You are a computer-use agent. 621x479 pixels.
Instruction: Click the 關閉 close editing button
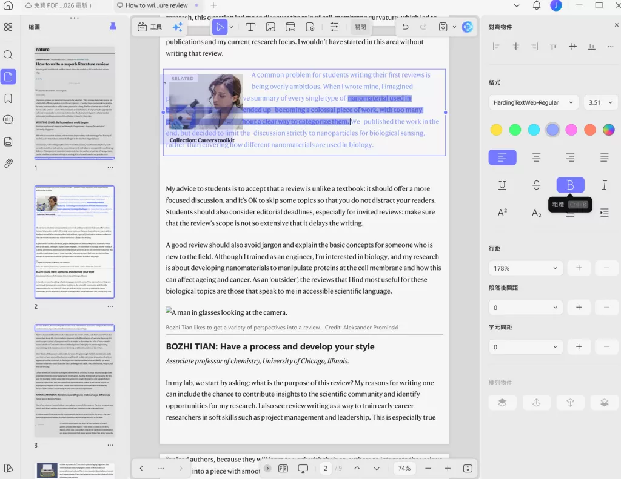[360, 27]
